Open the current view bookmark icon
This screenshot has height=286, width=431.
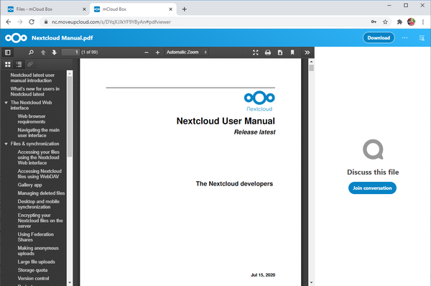click(x=292, y=52)
